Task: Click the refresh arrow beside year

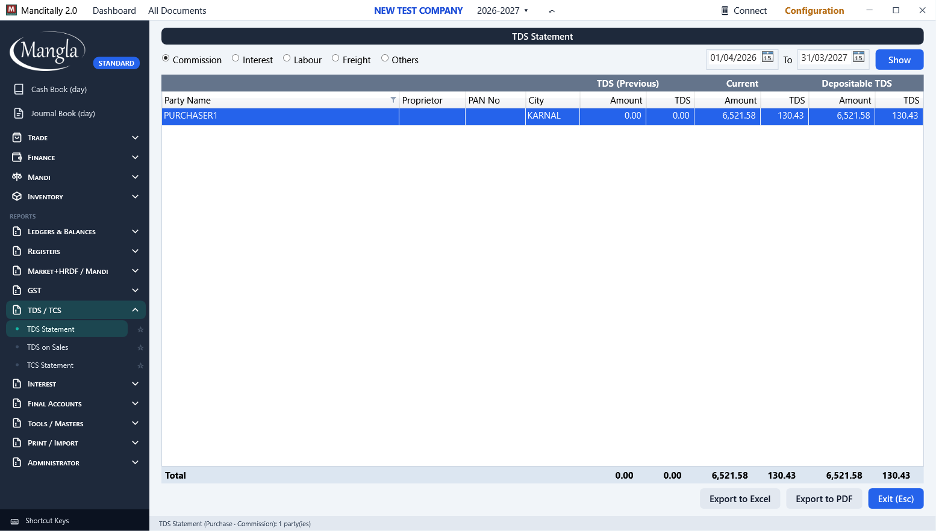Action: (552, 11)
